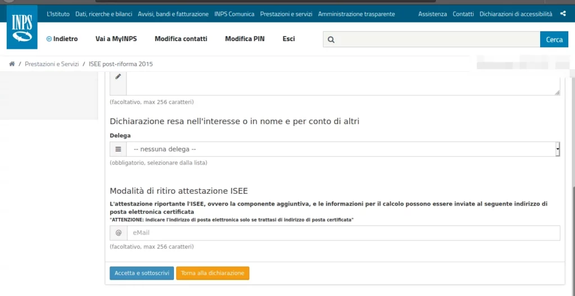Click 'Modalità di ritiro attestazione ISEE' heading

[x=179, y=191]
